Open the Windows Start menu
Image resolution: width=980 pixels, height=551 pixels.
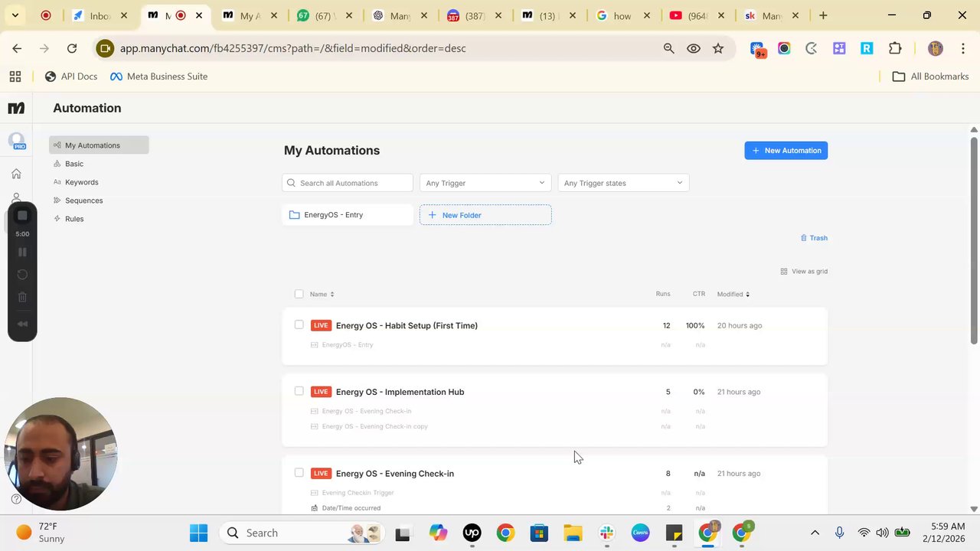coord(198,533)
